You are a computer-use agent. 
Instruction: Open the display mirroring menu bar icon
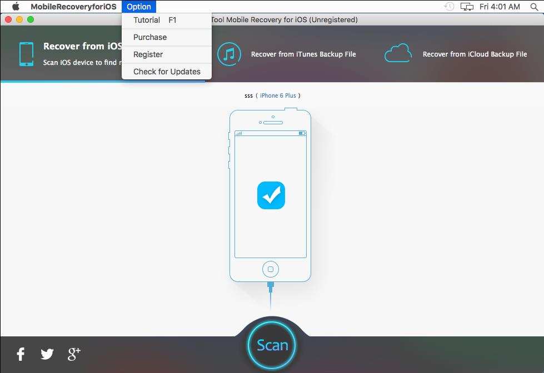(467, 7)
